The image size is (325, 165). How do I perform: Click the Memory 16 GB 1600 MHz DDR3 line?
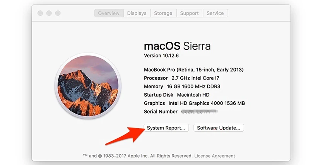pos(182,87)
